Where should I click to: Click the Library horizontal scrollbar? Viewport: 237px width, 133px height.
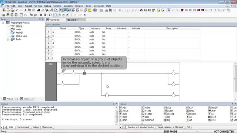(142, 124)
